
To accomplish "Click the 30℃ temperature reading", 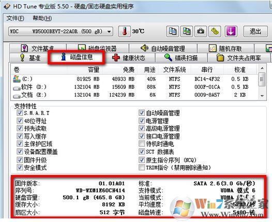I will (138, 31).
